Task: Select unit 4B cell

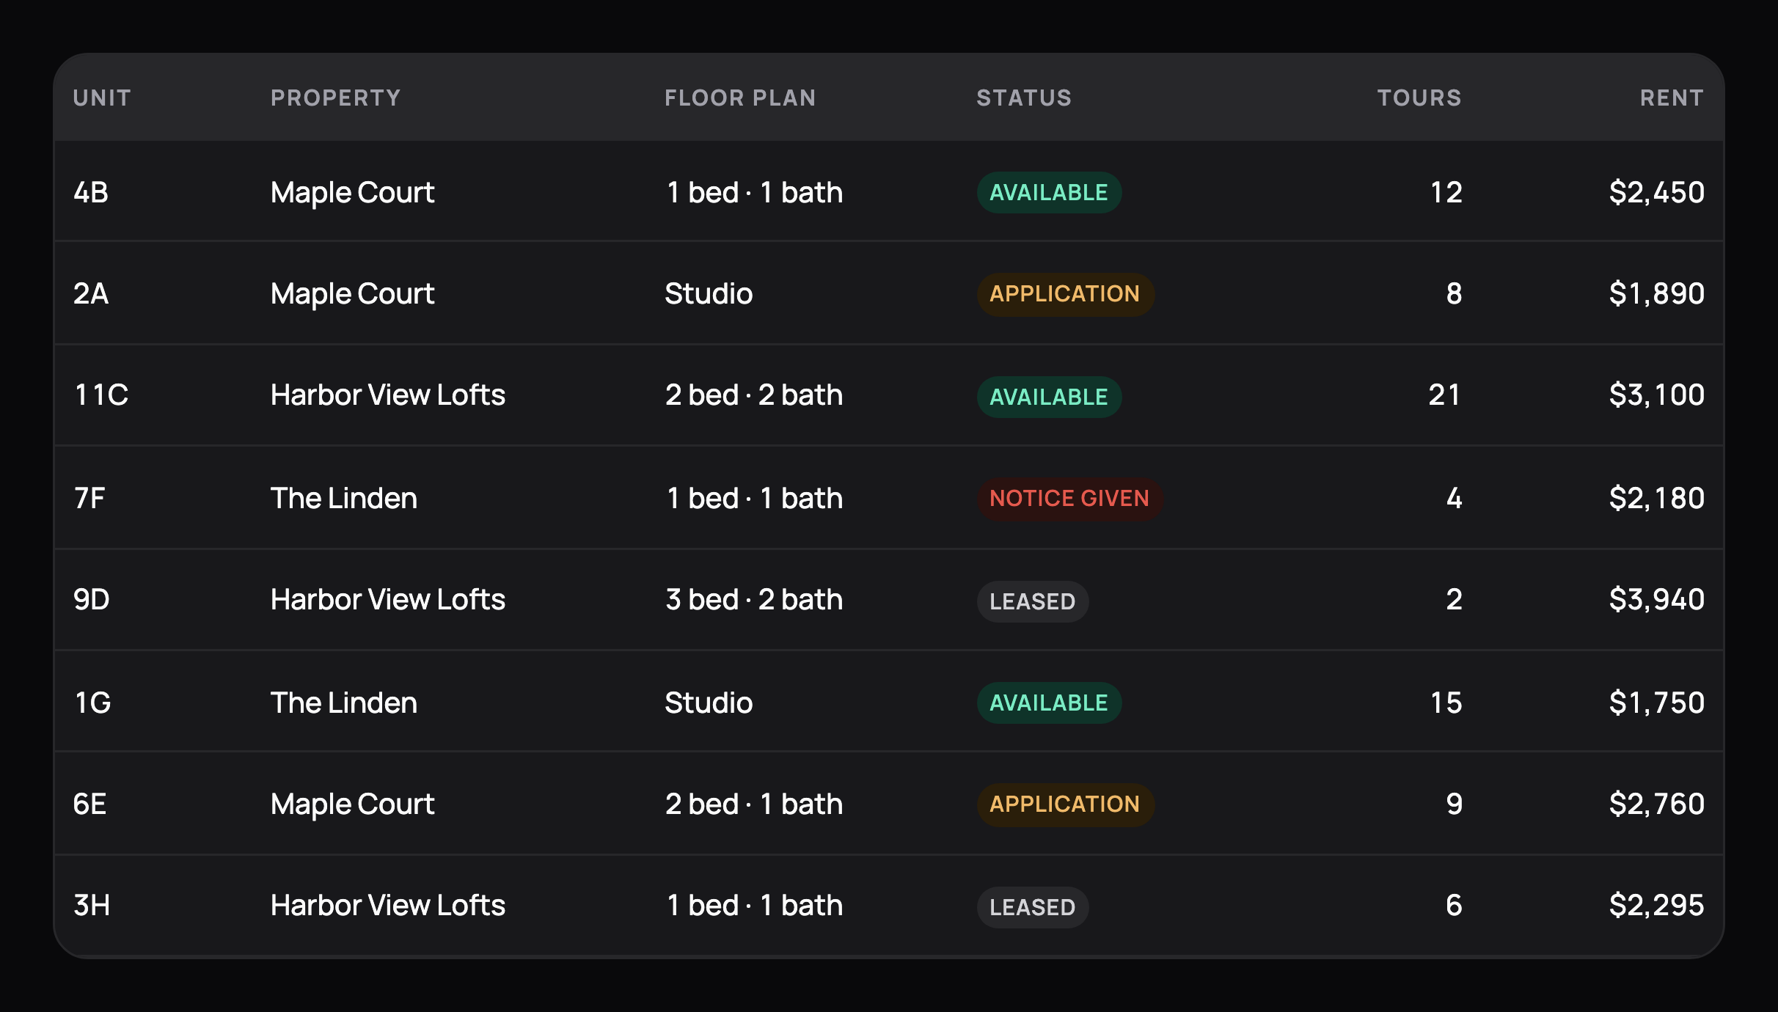Action: click(x=91, y=192)
